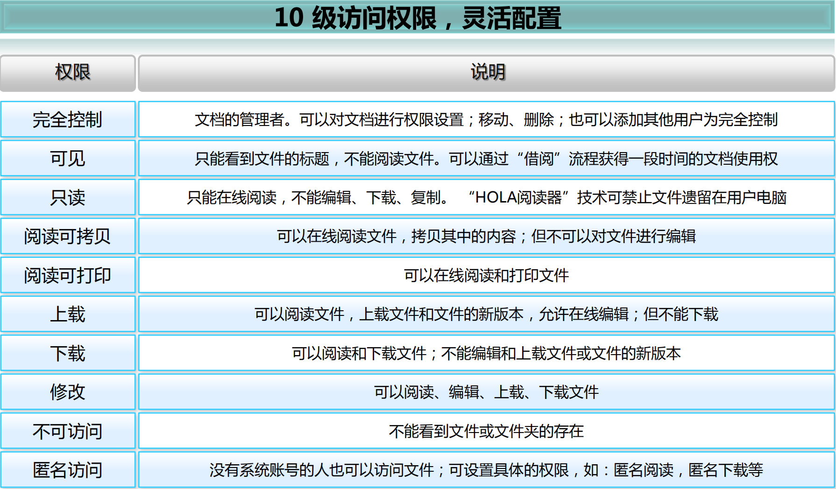
Task: Choose the '只读' permission cell
Action: [68, 197]
